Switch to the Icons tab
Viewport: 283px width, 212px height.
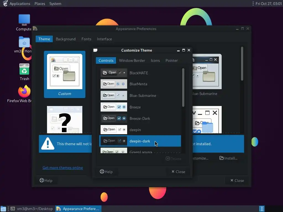point(155,60)
